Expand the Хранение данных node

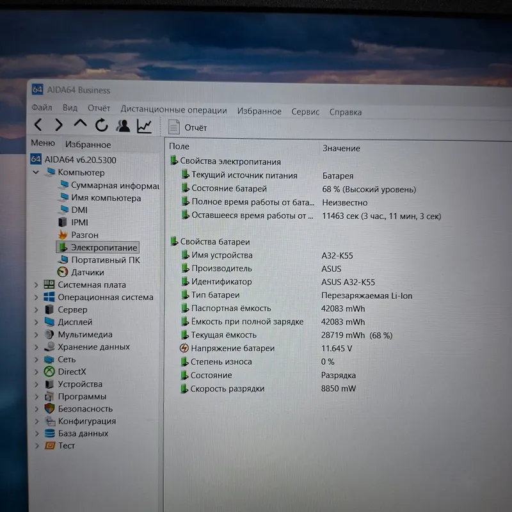tap(36, 347)
